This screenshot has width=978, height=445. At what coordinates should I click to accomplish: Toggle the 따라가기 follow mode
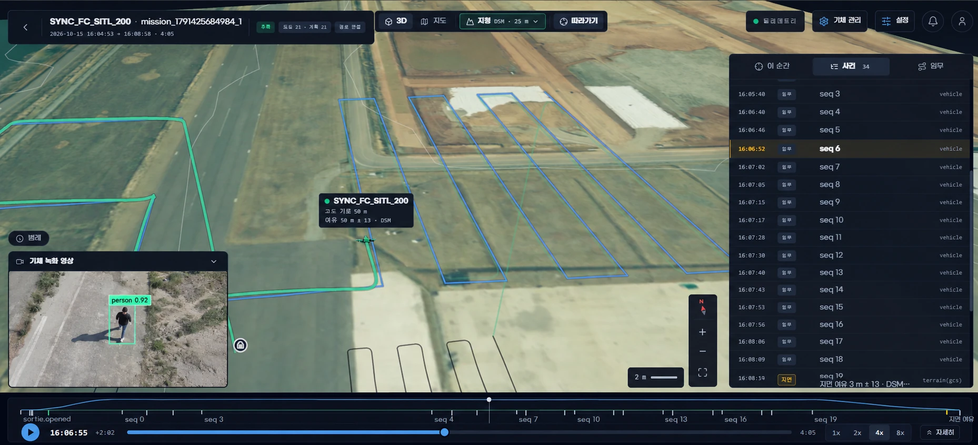click(x=578, y=21)
